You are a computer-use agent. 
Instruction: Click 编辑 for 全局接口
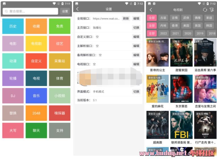[136, 18]
